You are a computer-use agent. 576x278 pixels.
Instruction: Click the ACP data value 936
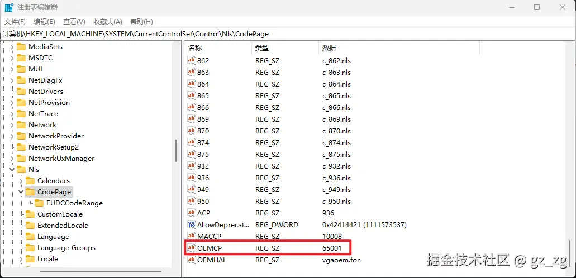coord(328,213)
